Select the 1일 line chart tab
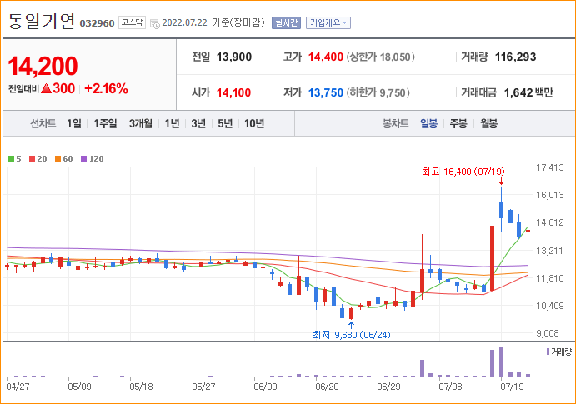This screenshot has width=576, height=404. (x=74, y=123)
